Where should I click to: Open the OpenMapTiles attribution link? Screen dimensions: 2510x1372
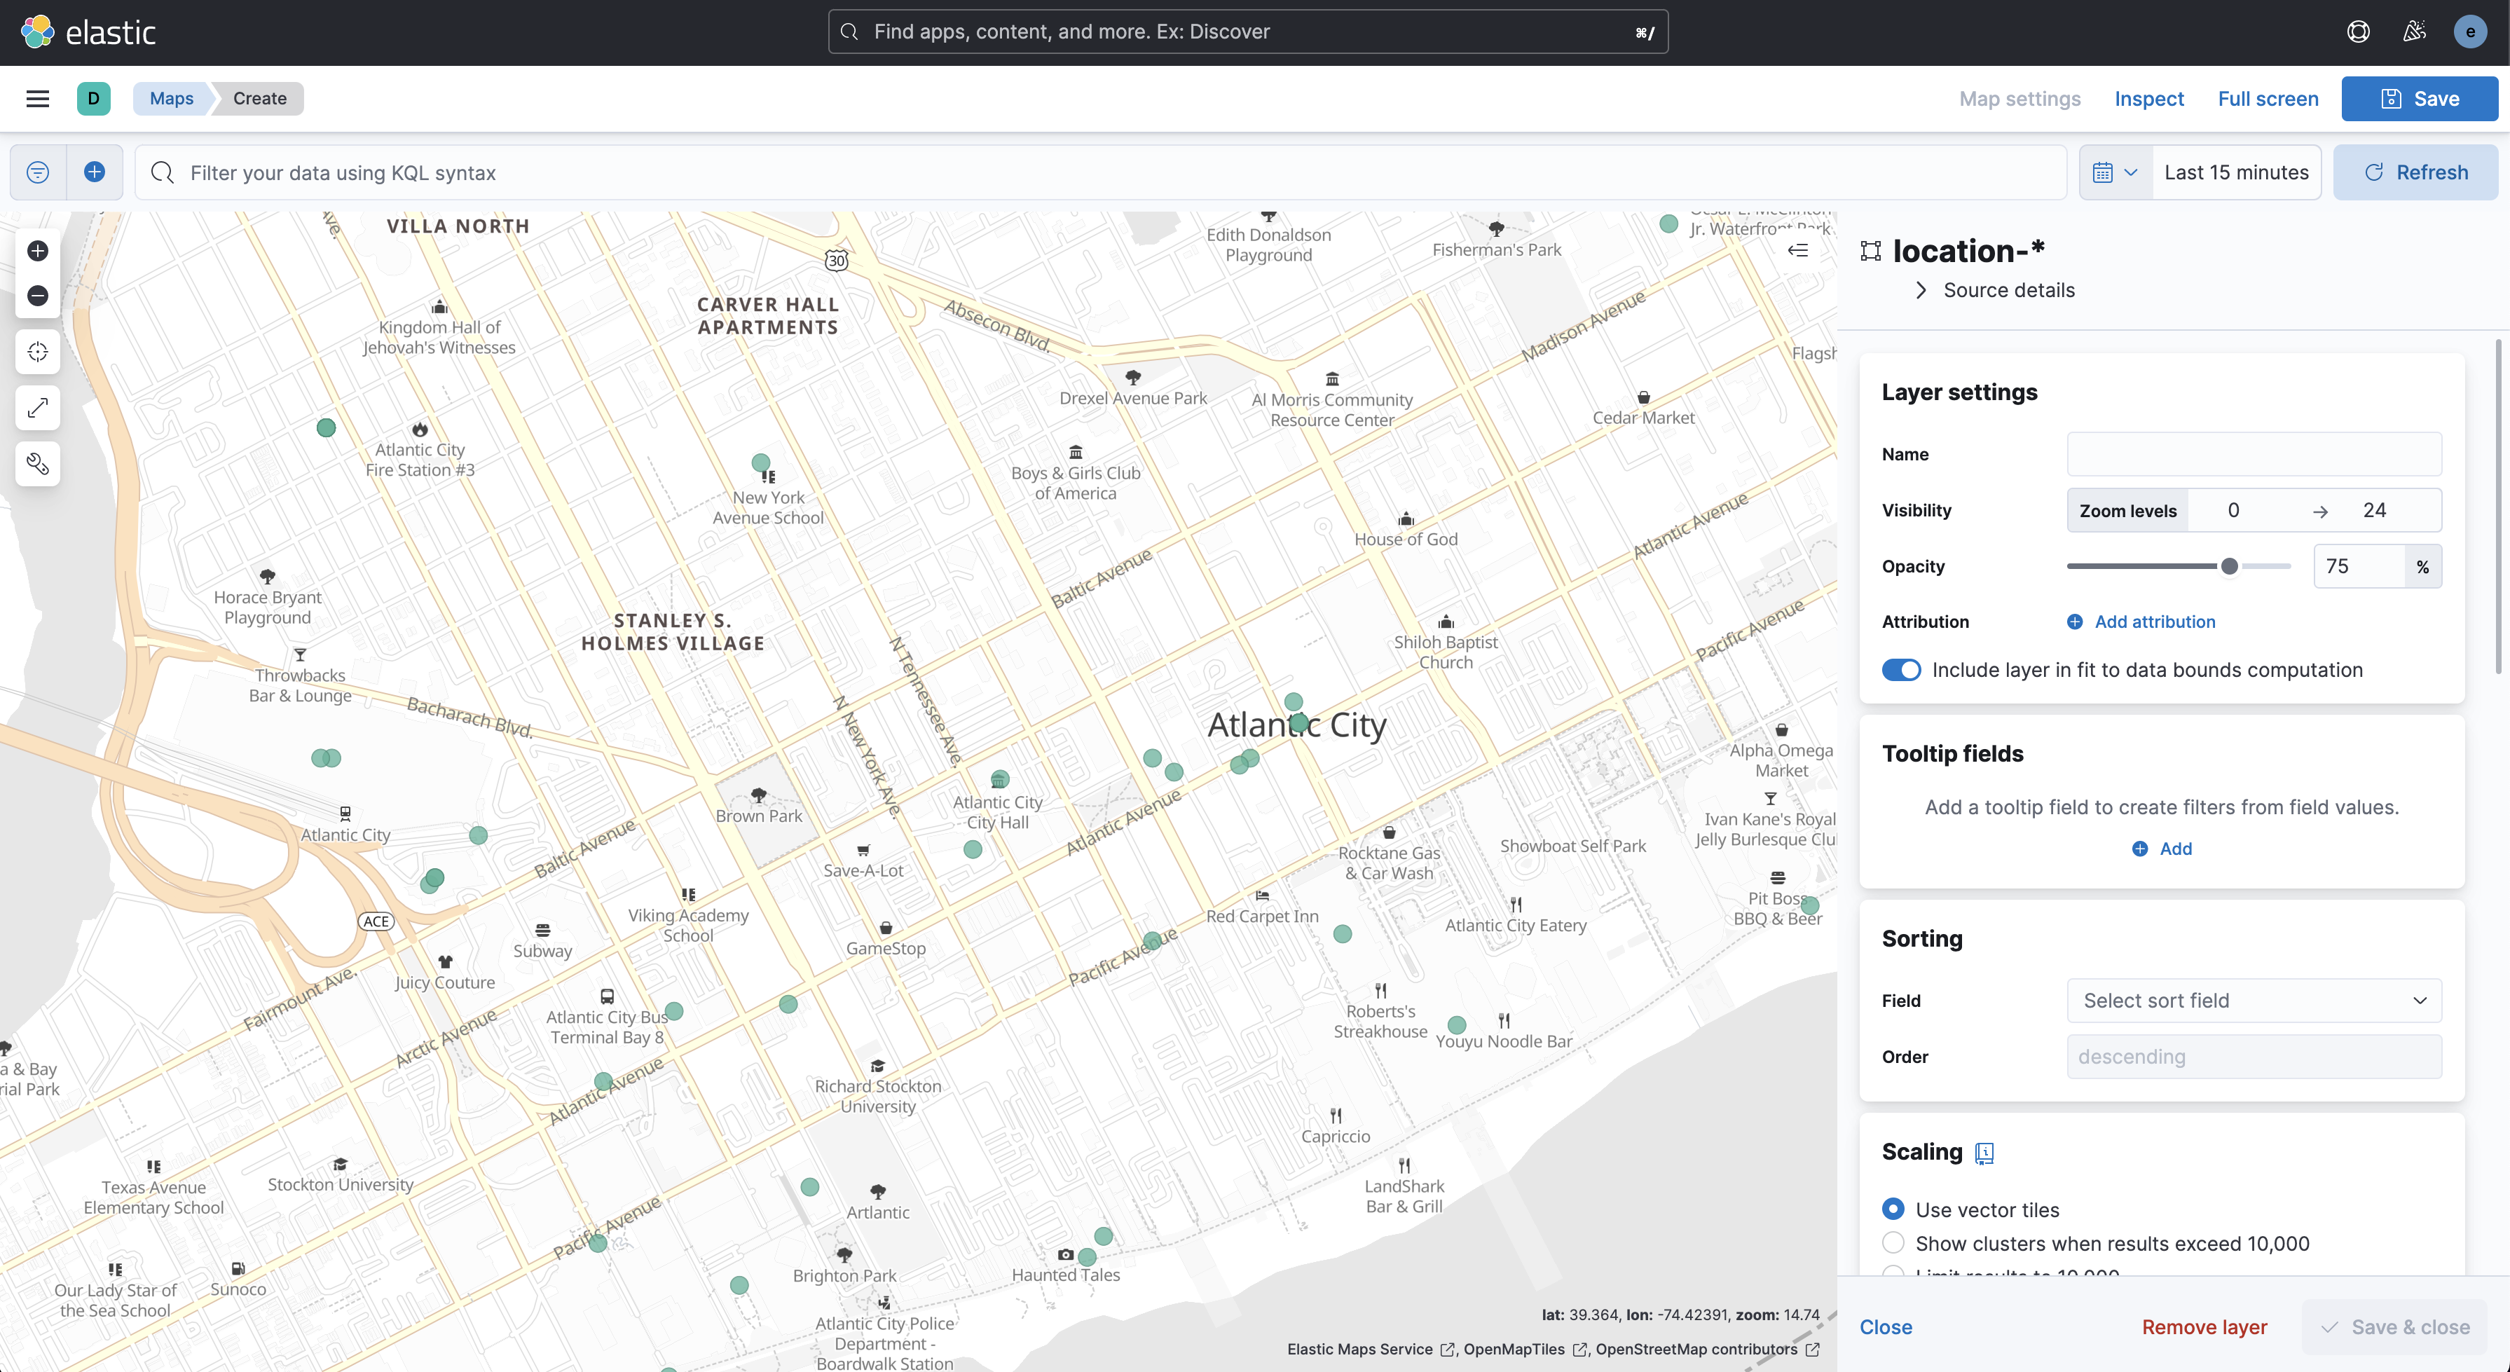point(1526,1350)
